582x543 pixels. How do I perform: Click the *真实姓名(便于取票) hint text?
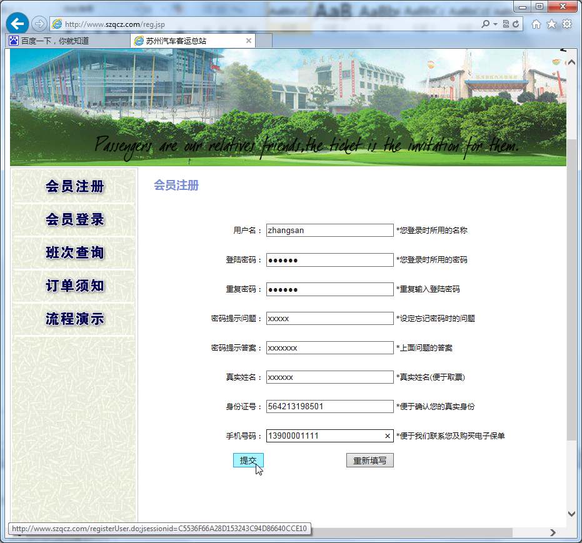tap(431, 377)
